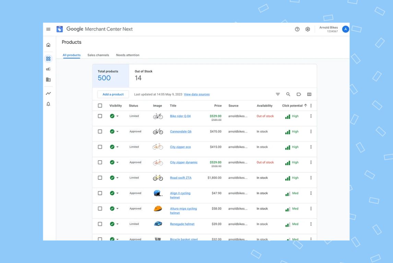Click the Arnold Bikes account avatar
Viewport: 393px width, 263px height.
(x=345, y=29)
